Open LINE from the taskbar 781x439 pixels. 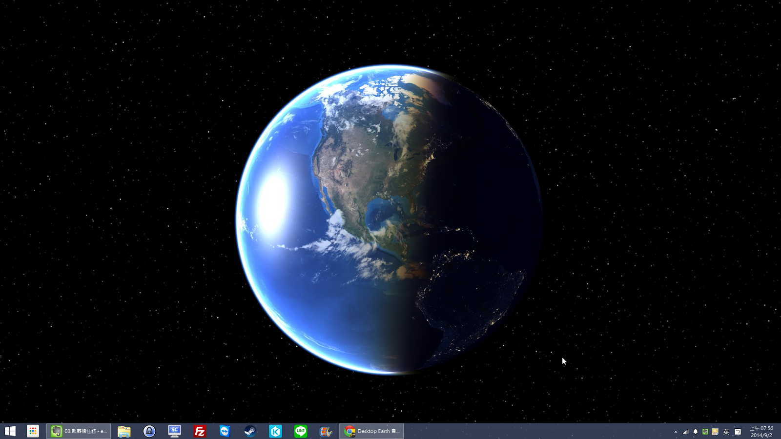tap(301, 431)
